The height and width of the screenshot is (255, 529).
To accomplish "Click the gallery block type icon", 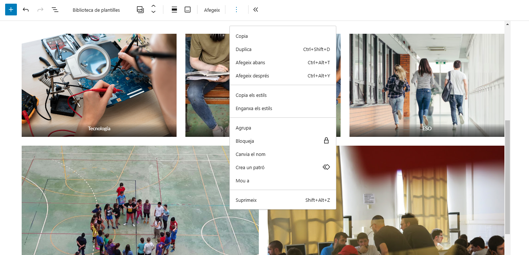I will (x=140, y=10).
